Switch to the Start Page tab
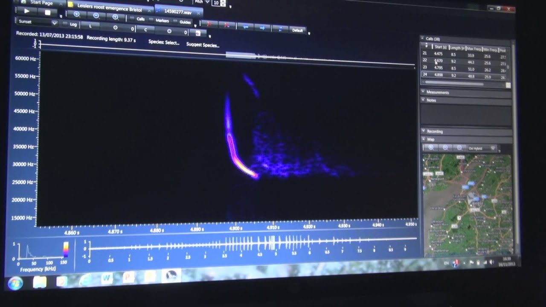Image resolution: width=546 pixels, height=307 pixels. 42,3
